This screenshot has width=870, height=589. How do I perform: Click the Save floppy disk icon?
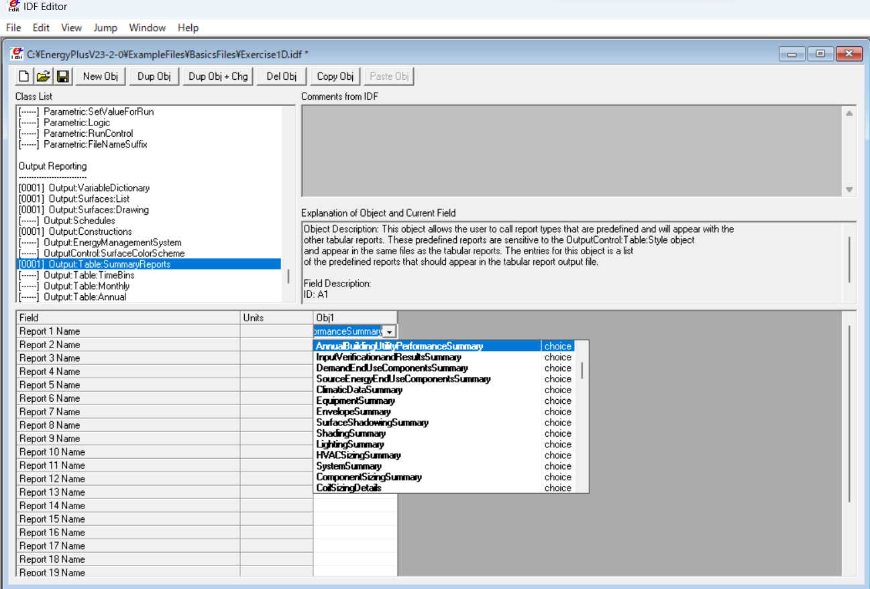point(63,76)
